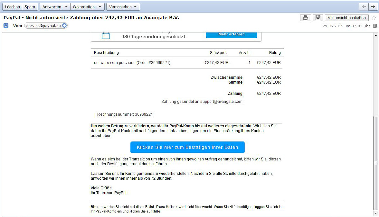The image size is (379, 217).
Task: Click the Zahlung label
Action: tap(235, 94)
